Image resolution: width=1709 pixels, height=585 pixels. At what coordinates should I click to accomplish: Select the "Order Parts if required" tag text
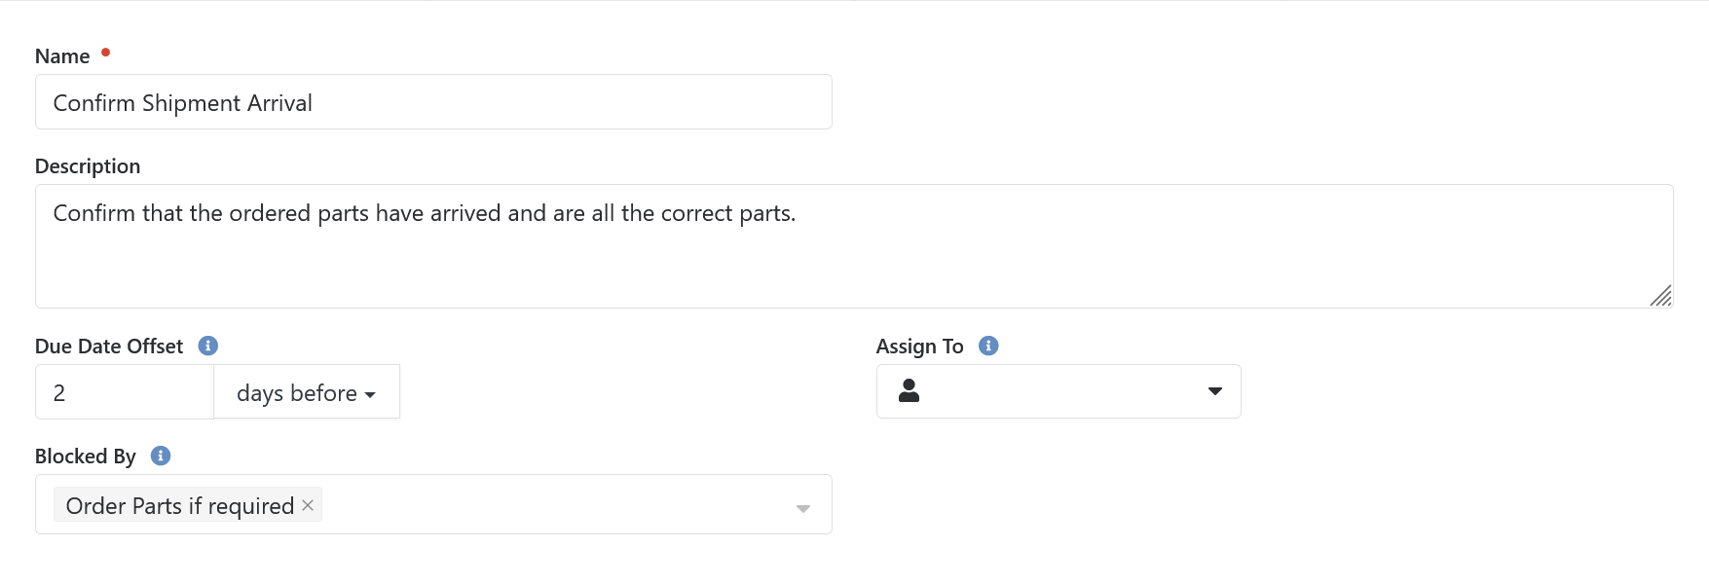coord(179,506)
